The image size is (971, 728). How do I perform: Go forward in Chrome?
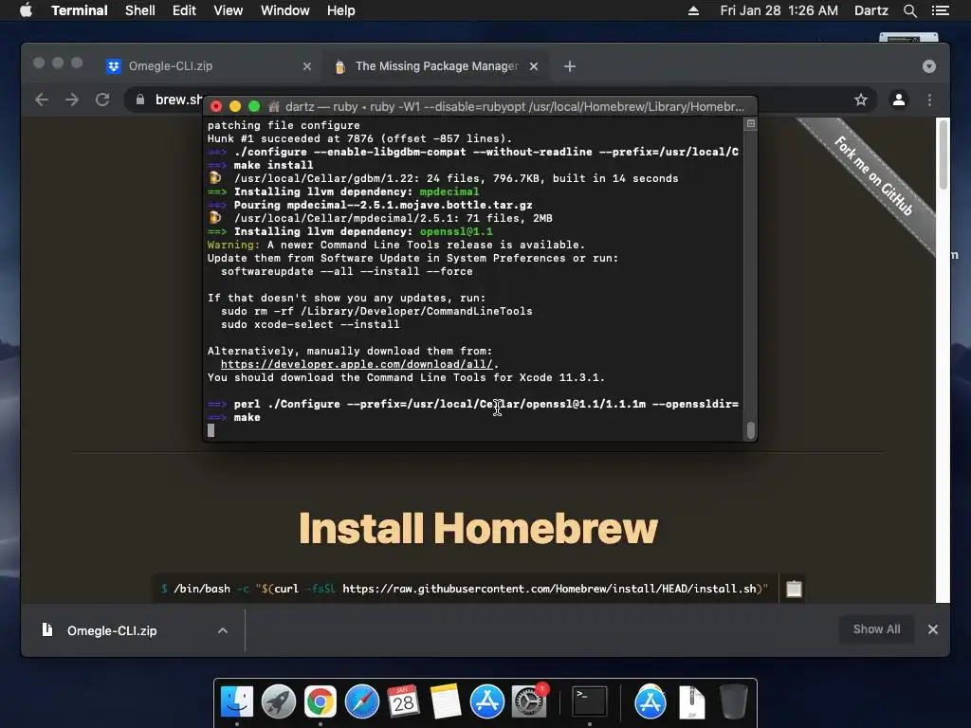tap(72, 100)
